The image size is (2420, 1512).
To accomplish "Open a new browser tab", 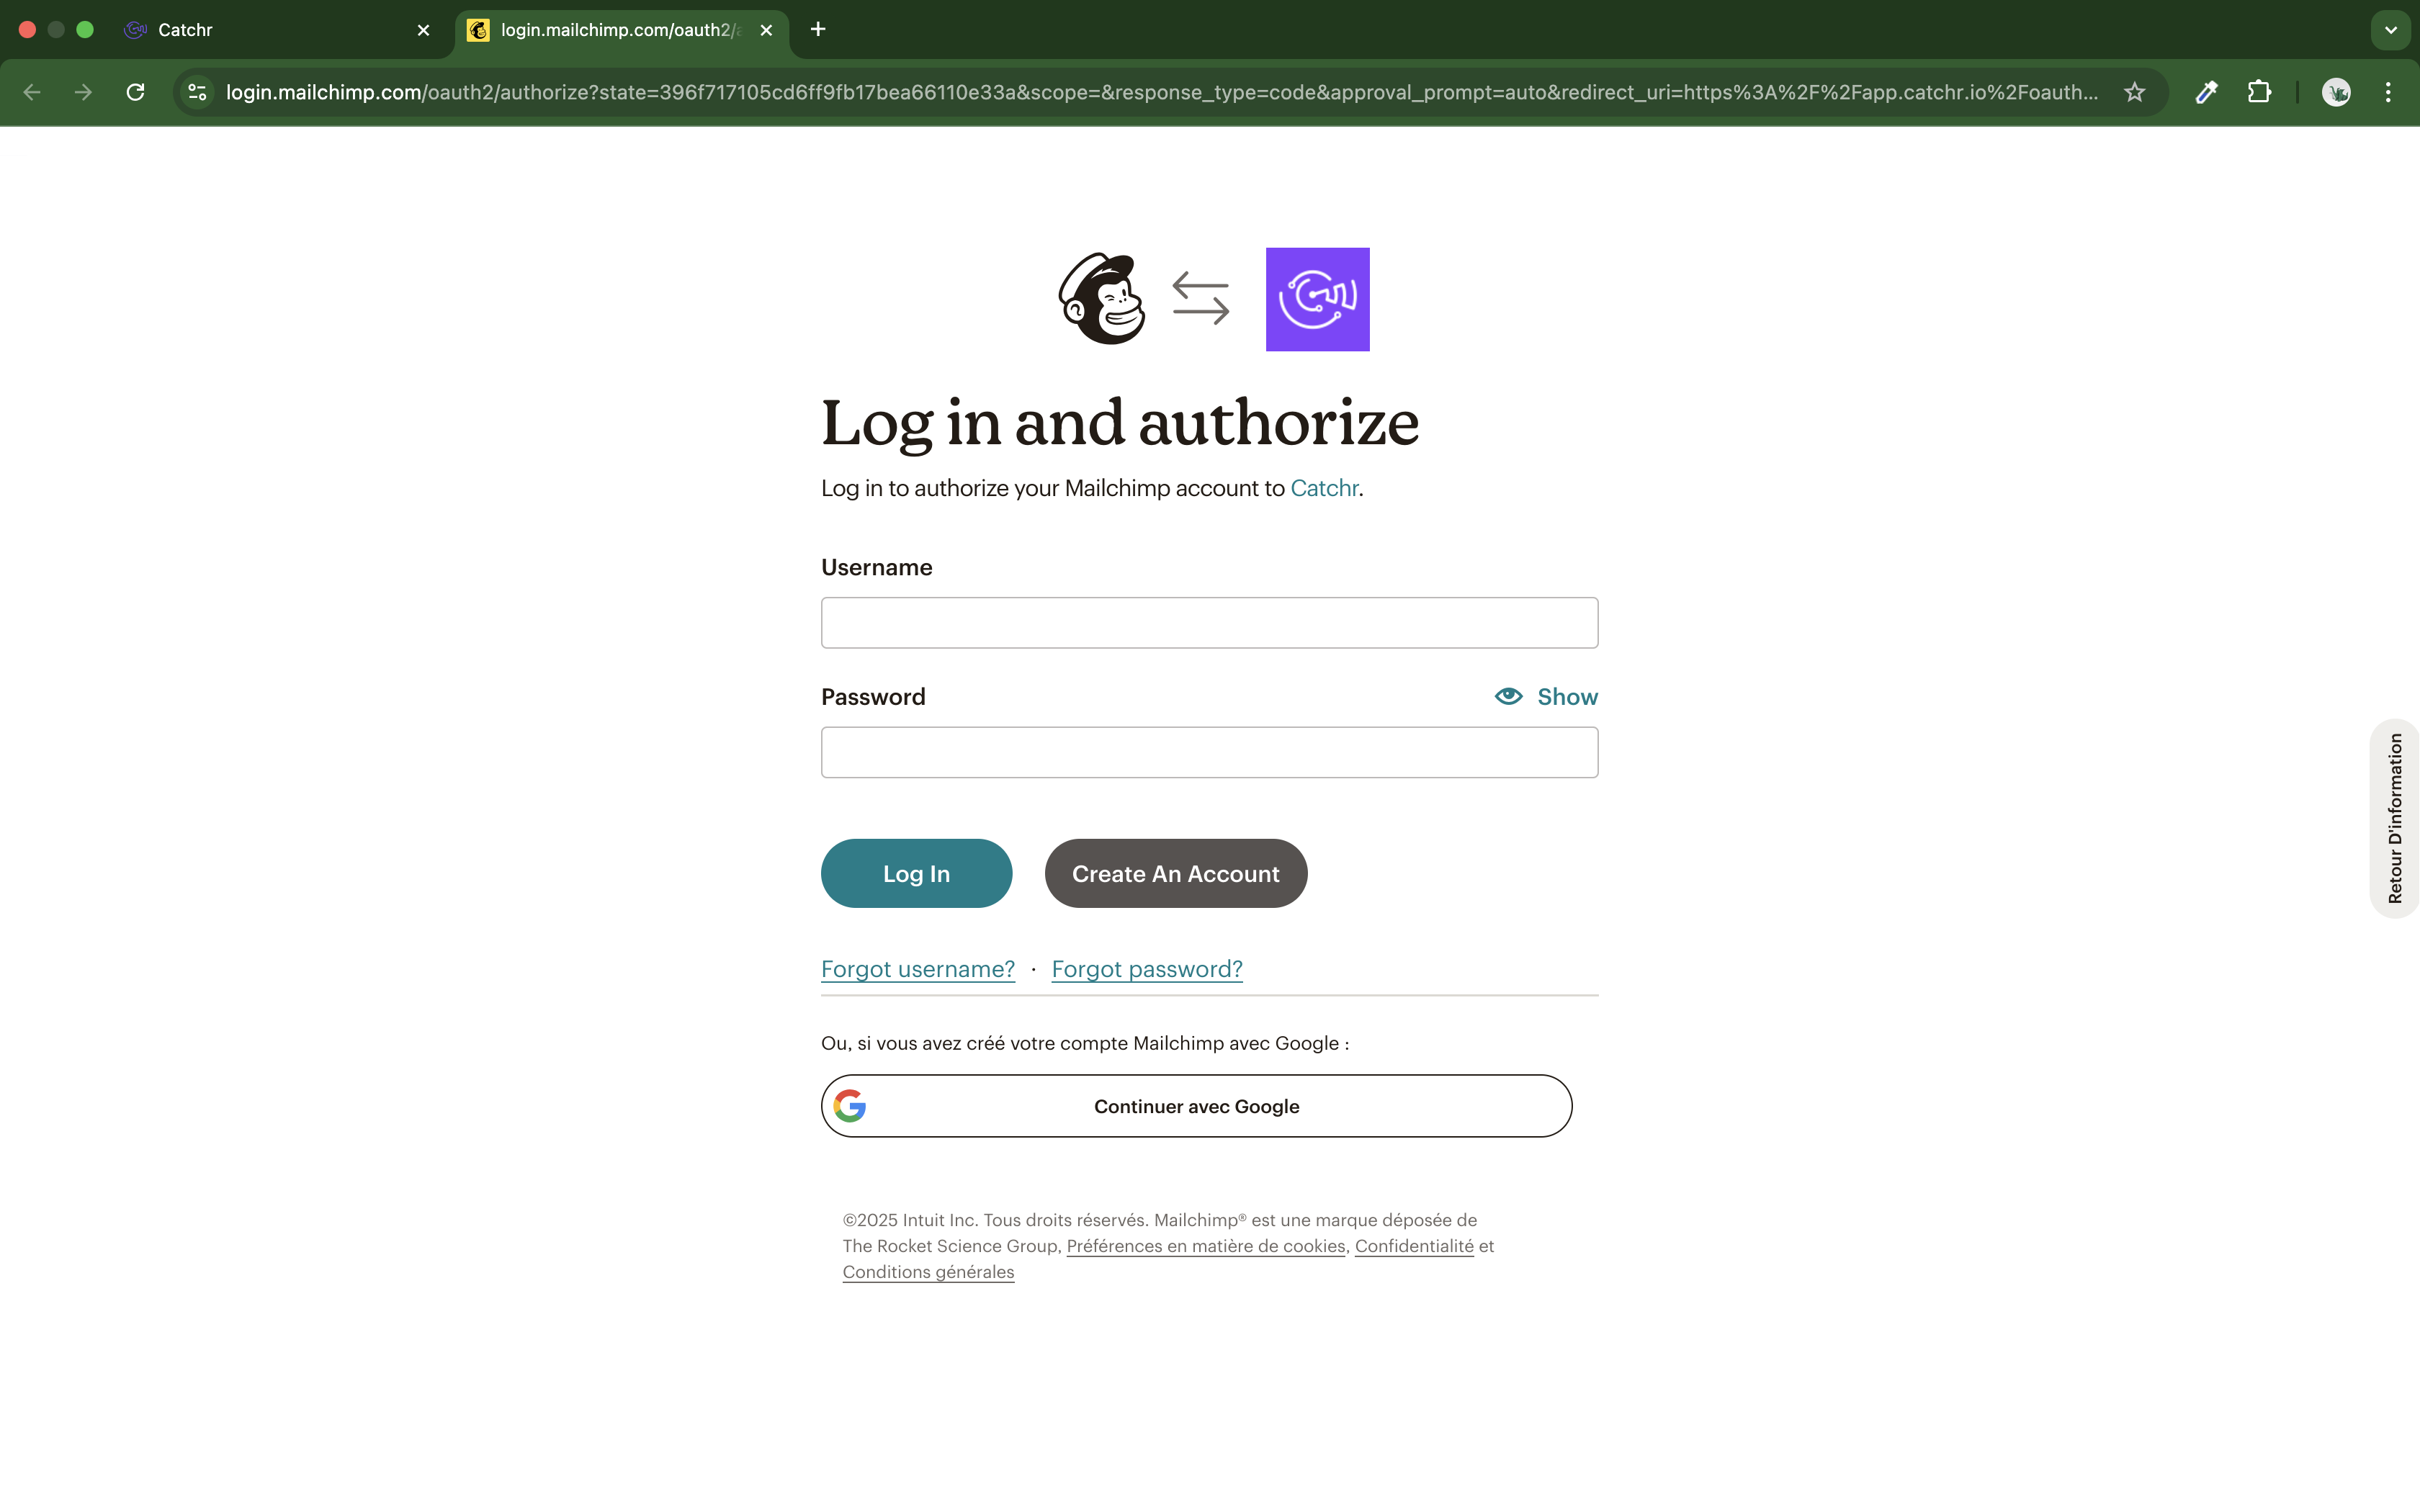I will pyautogui.click(x=818, y=30).
